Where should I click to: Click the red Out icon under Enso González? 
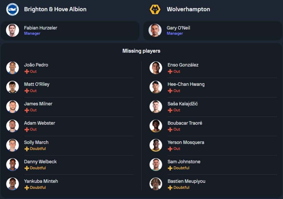pos(170,72)
